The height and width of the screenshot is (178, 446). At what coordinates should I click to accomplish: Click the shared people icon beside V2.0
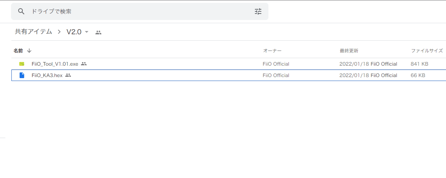coord(98,32)
